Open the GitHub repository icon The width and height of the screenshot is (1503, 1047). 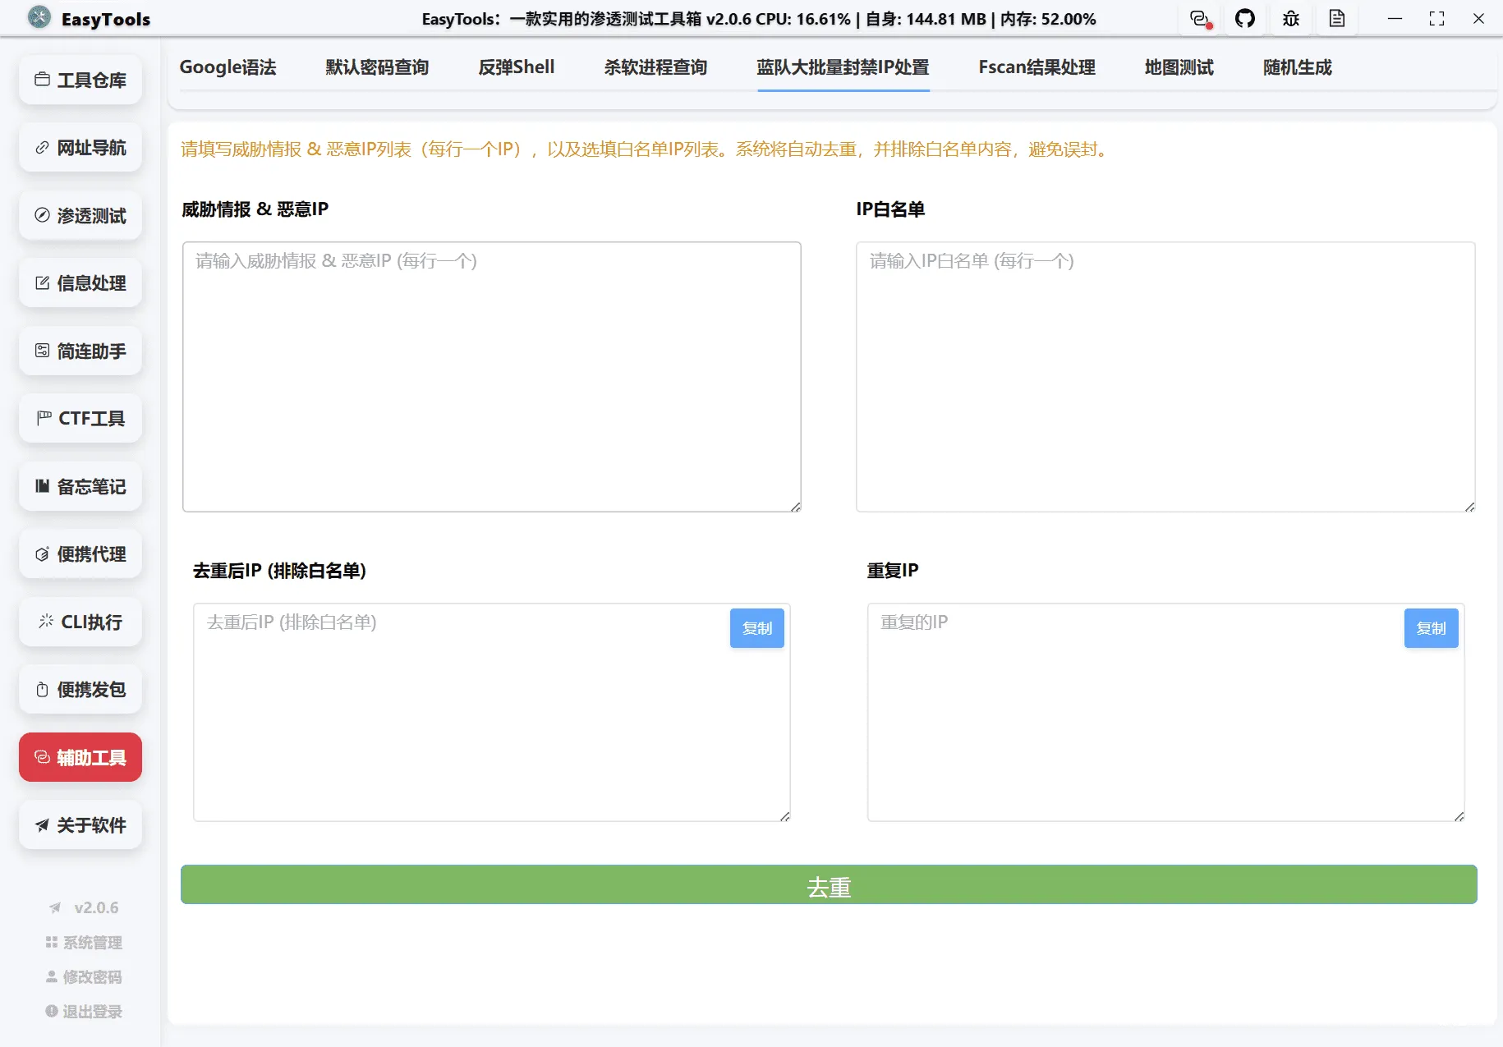(1245, 18)
